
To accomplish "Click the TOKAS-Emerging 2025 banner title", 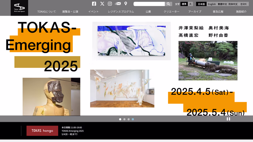I will pyautogui.click(x=43, y=46).
